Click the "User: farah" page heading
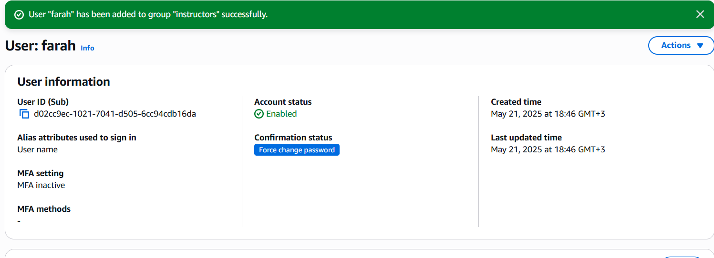 click(41, 46)
